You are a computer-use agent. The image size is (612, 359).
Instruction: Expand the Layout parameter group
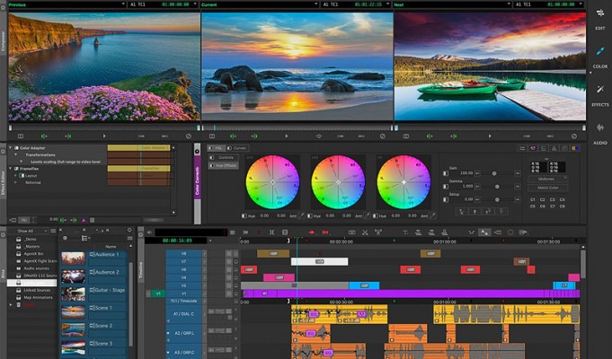coord(16,176)
